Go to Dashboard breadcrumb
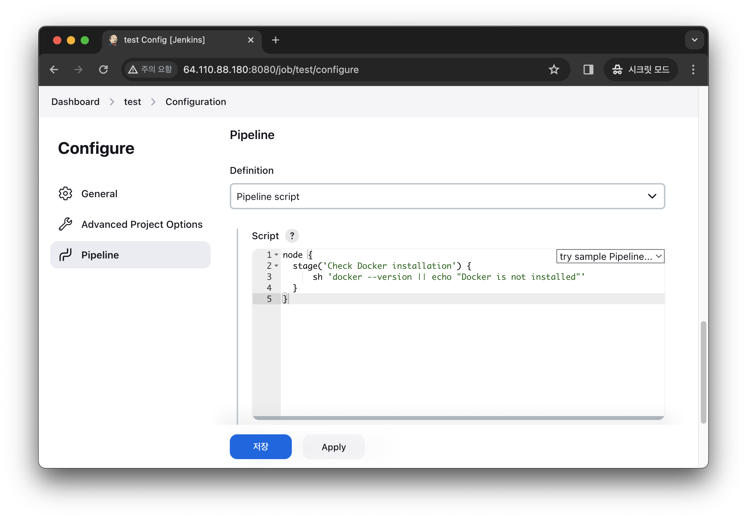 point(75,102)
